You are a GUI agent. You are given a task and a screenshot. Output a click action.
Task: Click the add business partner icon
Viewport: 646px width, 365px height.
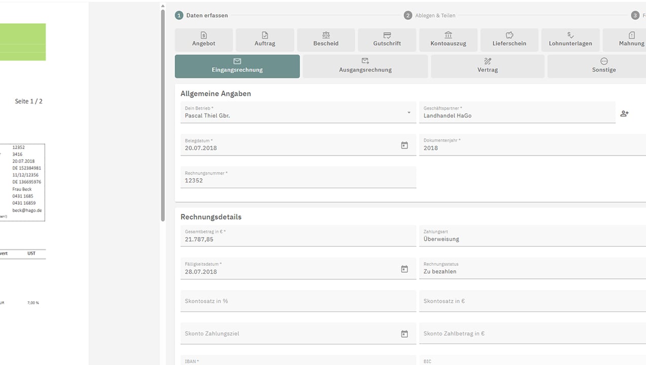coord(624,114)
